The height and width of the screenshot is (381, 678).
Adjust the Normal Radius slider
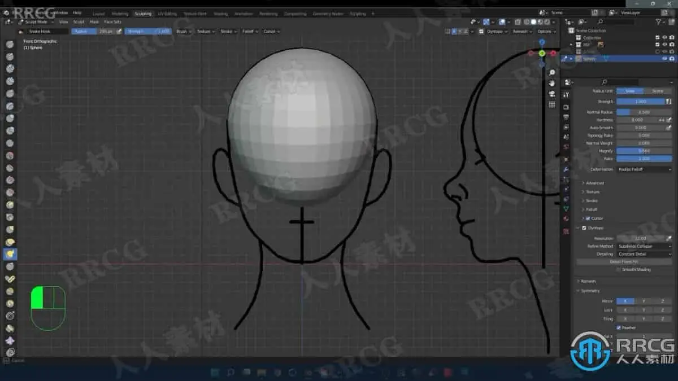(x=644, y=112)
